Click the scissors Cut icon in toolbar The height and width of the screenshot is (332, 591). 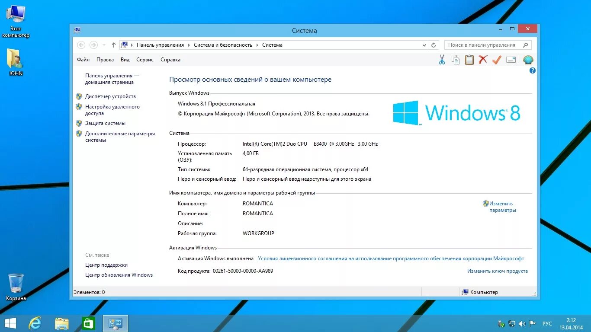[442, 60]
